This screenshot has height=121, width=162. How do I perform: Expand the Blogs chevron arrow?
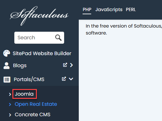[x=71, y=65]
